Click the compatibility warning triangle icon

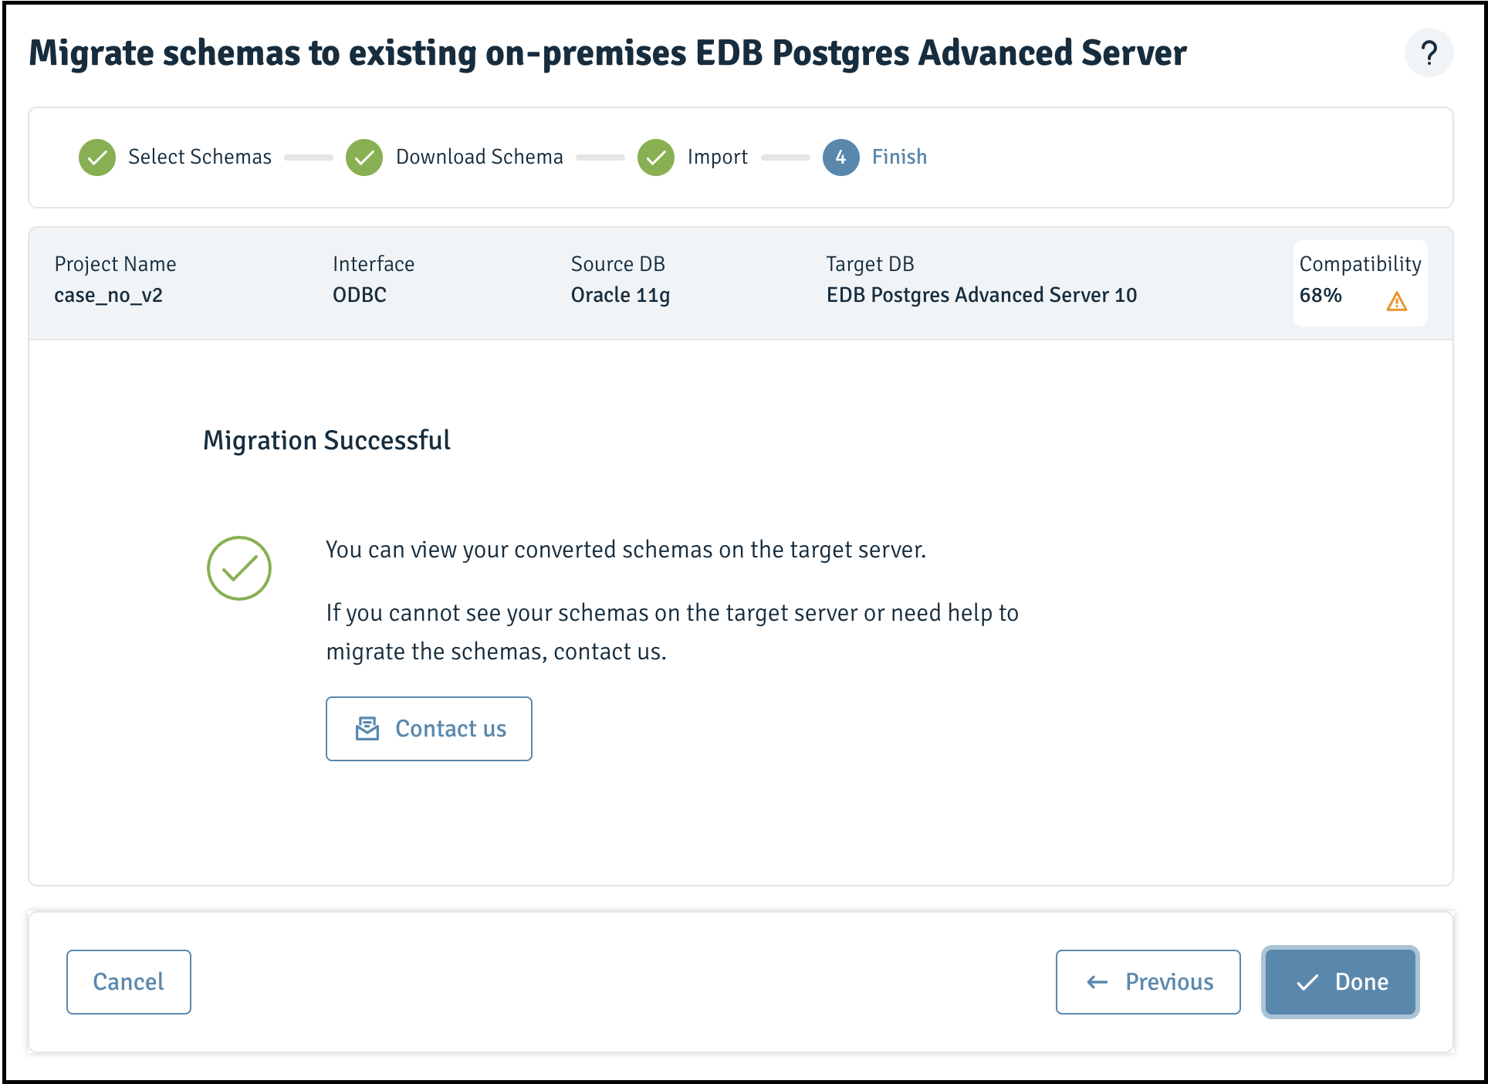click(x=1397, y=301)
